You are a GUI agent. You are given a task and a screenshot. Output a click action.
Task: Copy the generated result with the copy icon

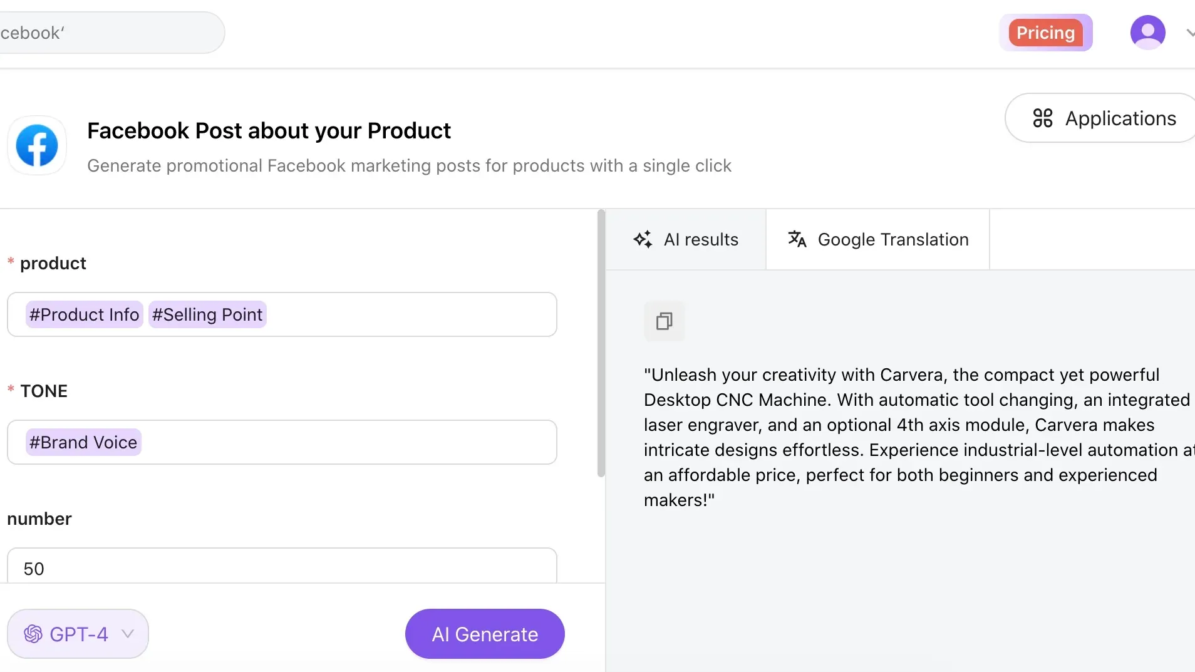(x=664, y=321)
